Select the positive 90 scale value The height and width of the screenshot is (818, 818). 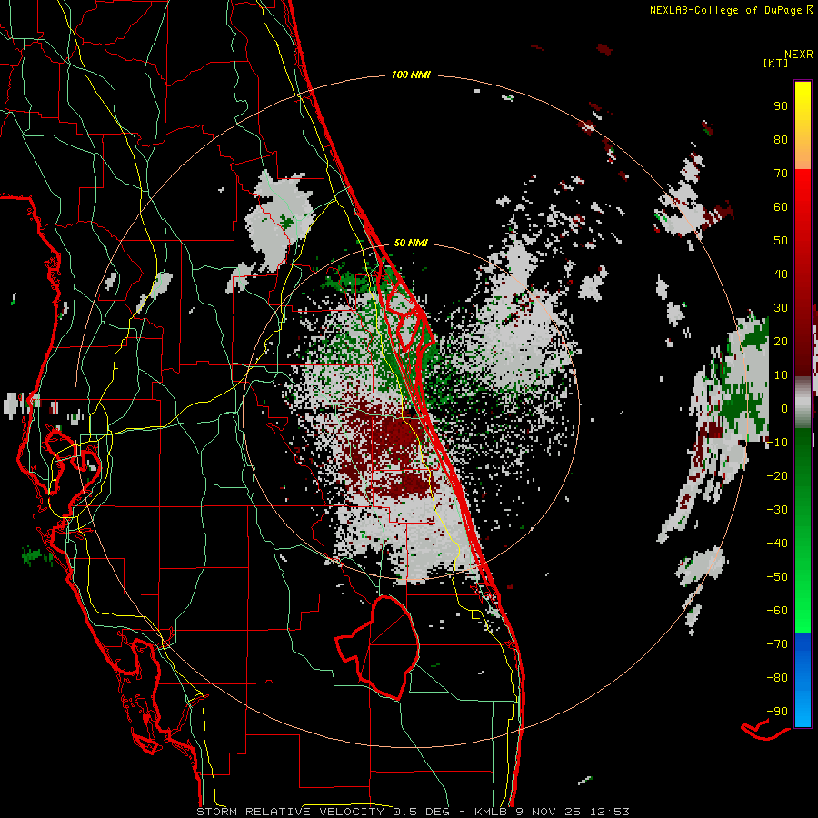click(781, 106)
